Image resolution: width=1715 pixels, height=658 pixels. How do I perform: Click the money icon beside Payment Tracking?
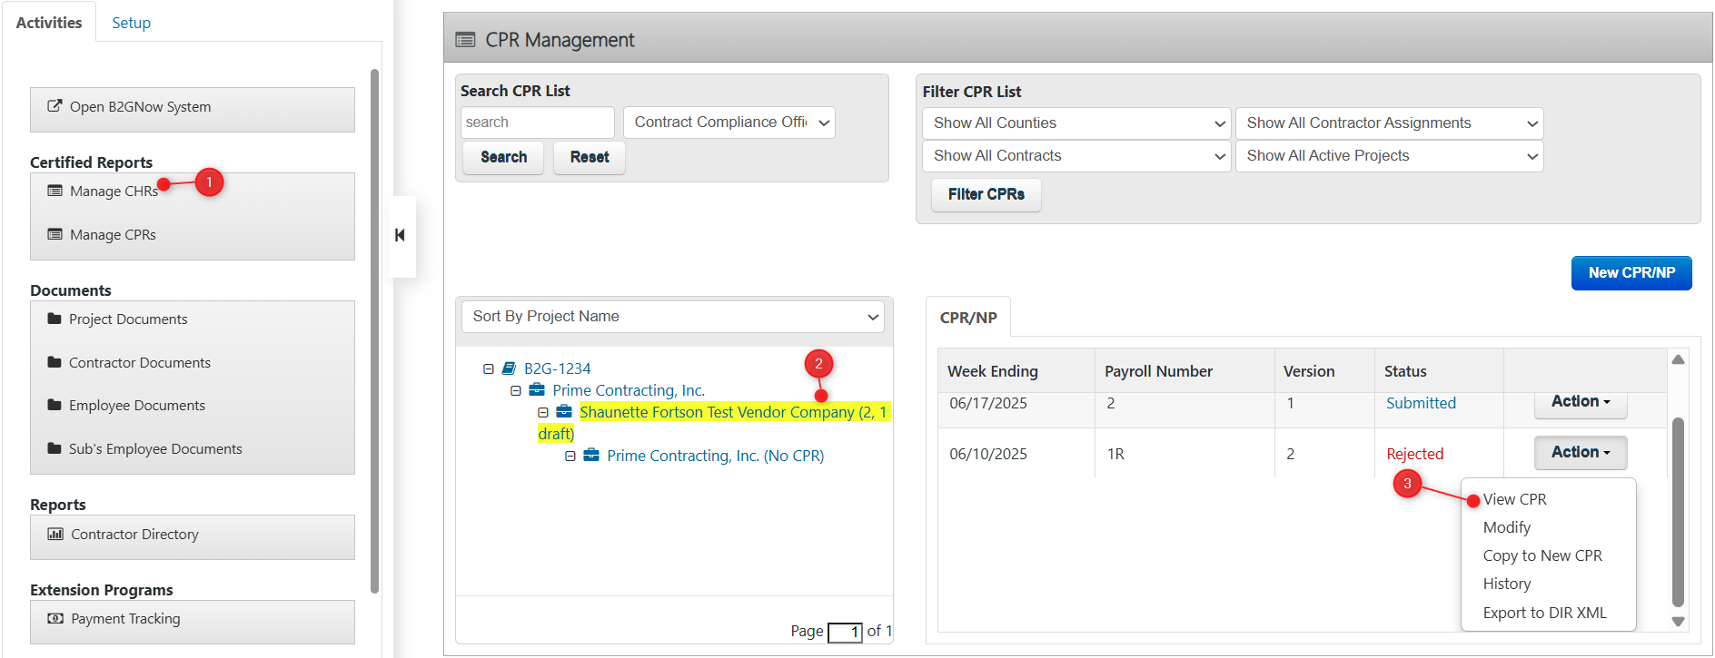point(55,618)
